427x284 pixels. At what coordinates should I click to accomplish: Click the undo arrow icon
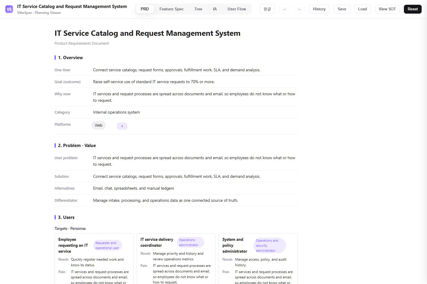[285, 9]
